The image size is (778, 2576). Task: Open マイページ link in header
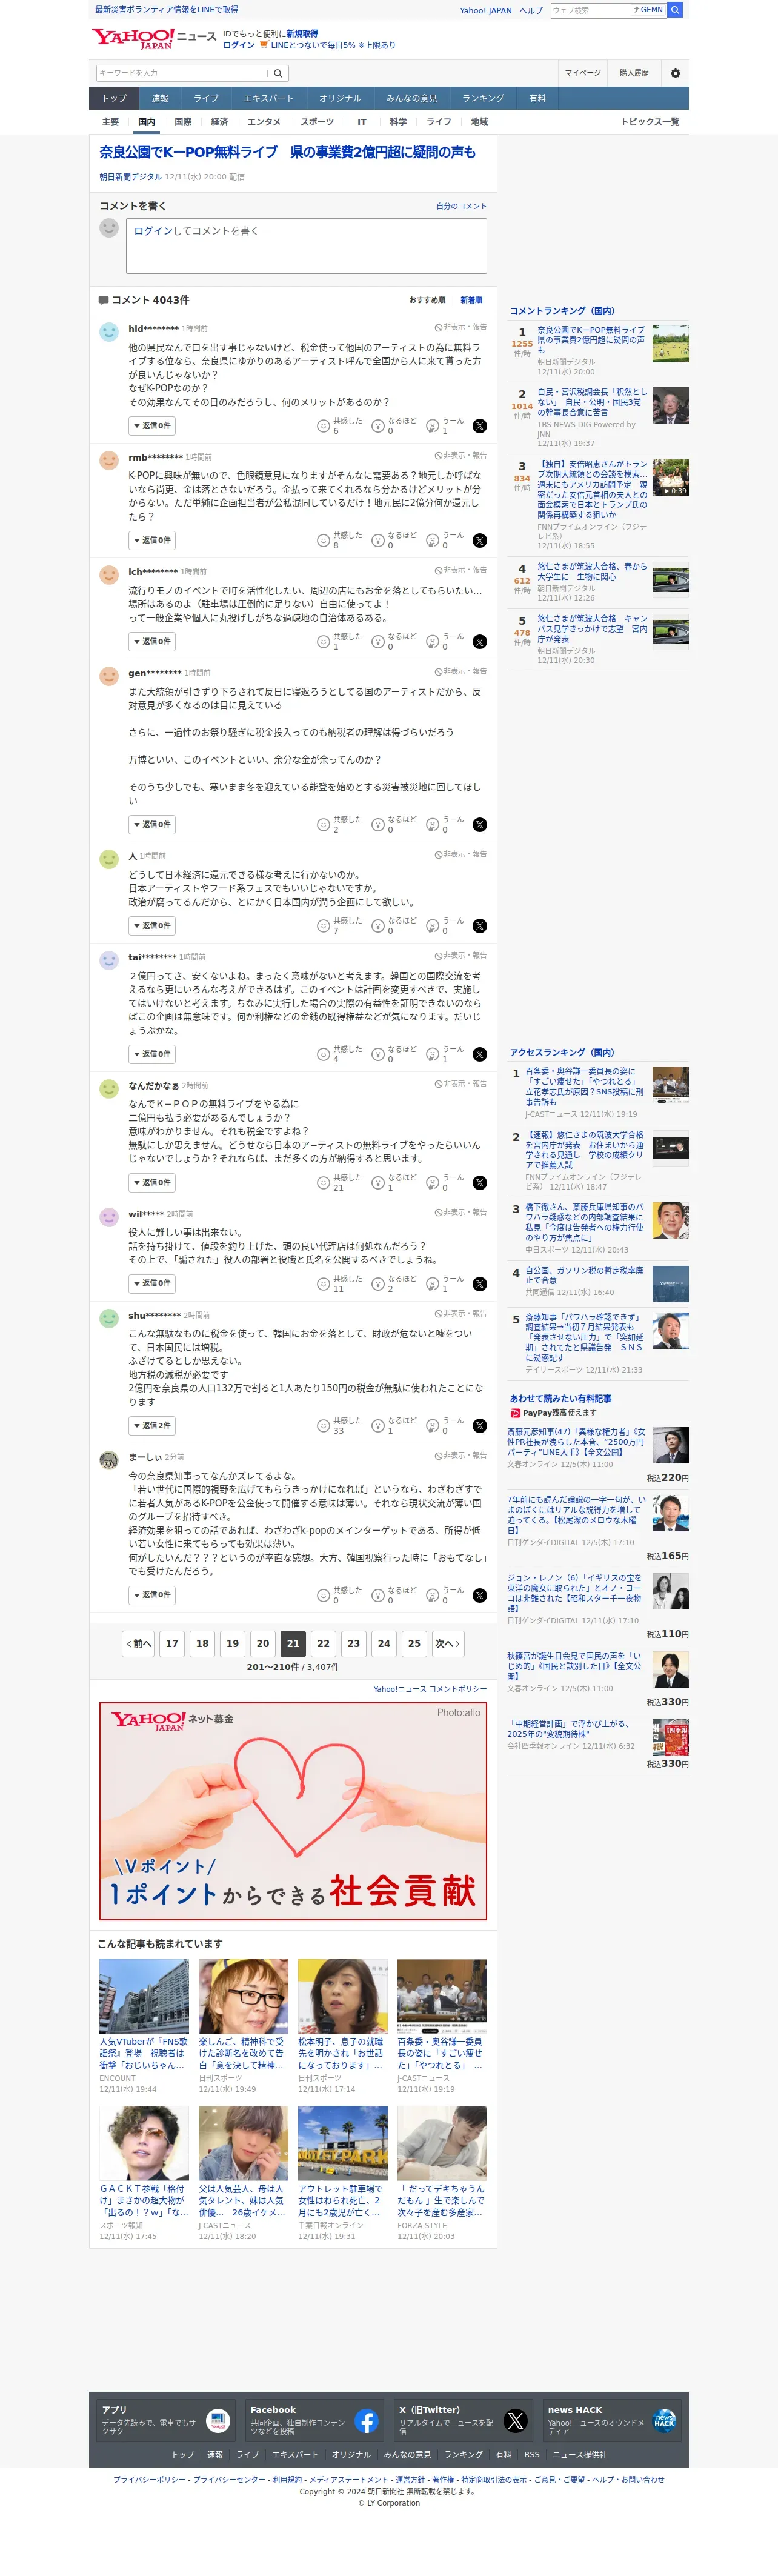tap(583, 73)
